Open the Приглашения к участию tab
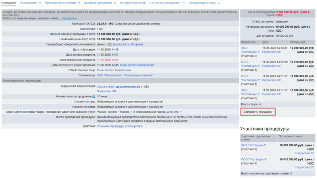This screenshot has height=178, width=317. click(62, 3)
